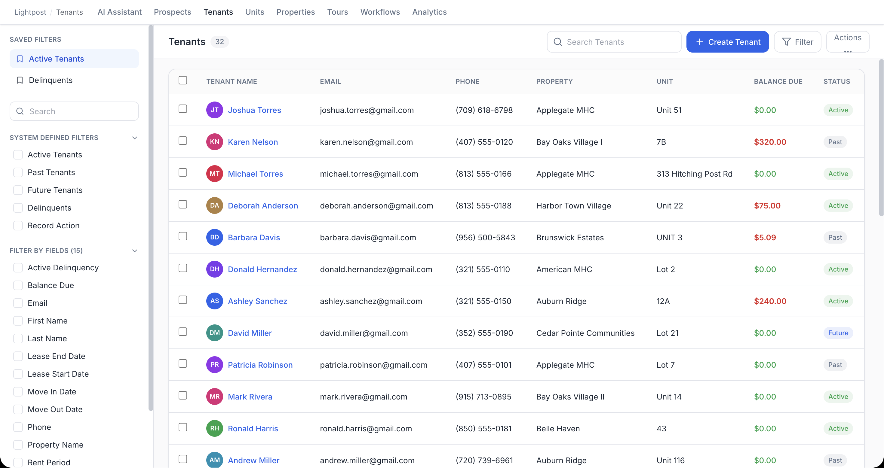Select the checkbox for Ronald Harris row
Image resolution: width=884 pixels, height=468 pixels.
point(183,427)
